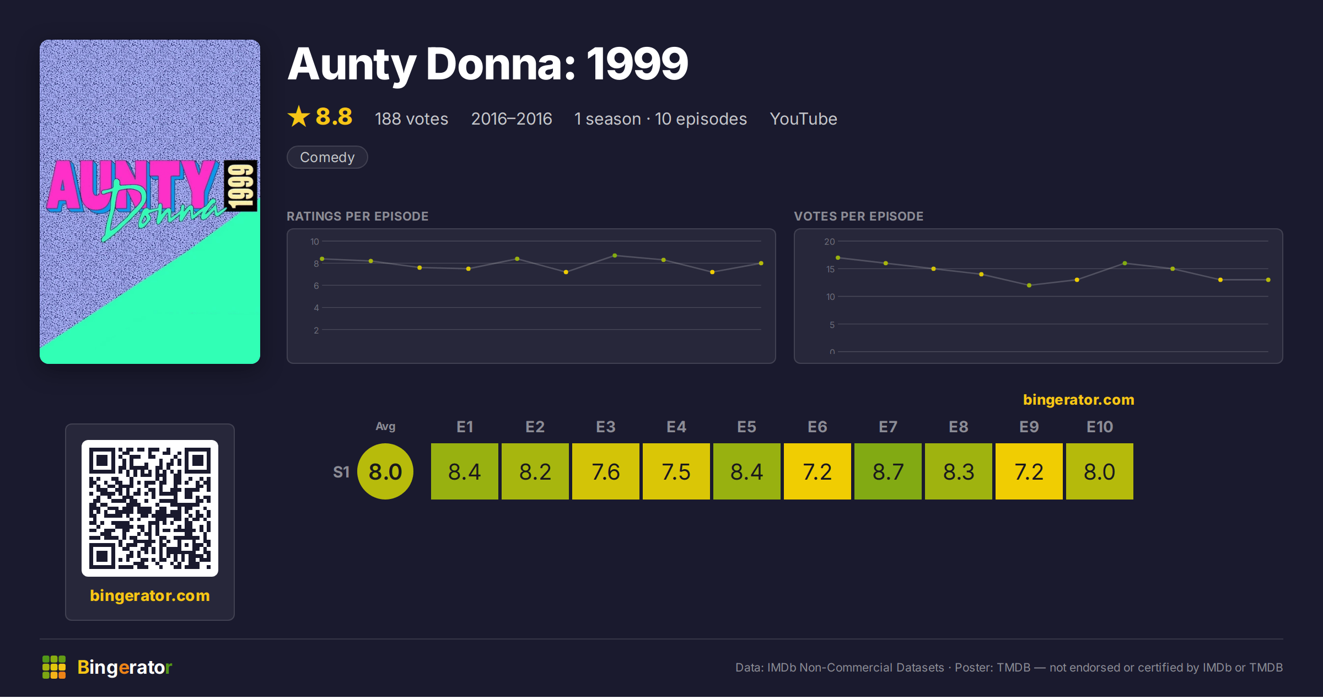1323x698 pixels.
Task: Choose the E3 rating tile 7.6
Action: pos(606,471)
